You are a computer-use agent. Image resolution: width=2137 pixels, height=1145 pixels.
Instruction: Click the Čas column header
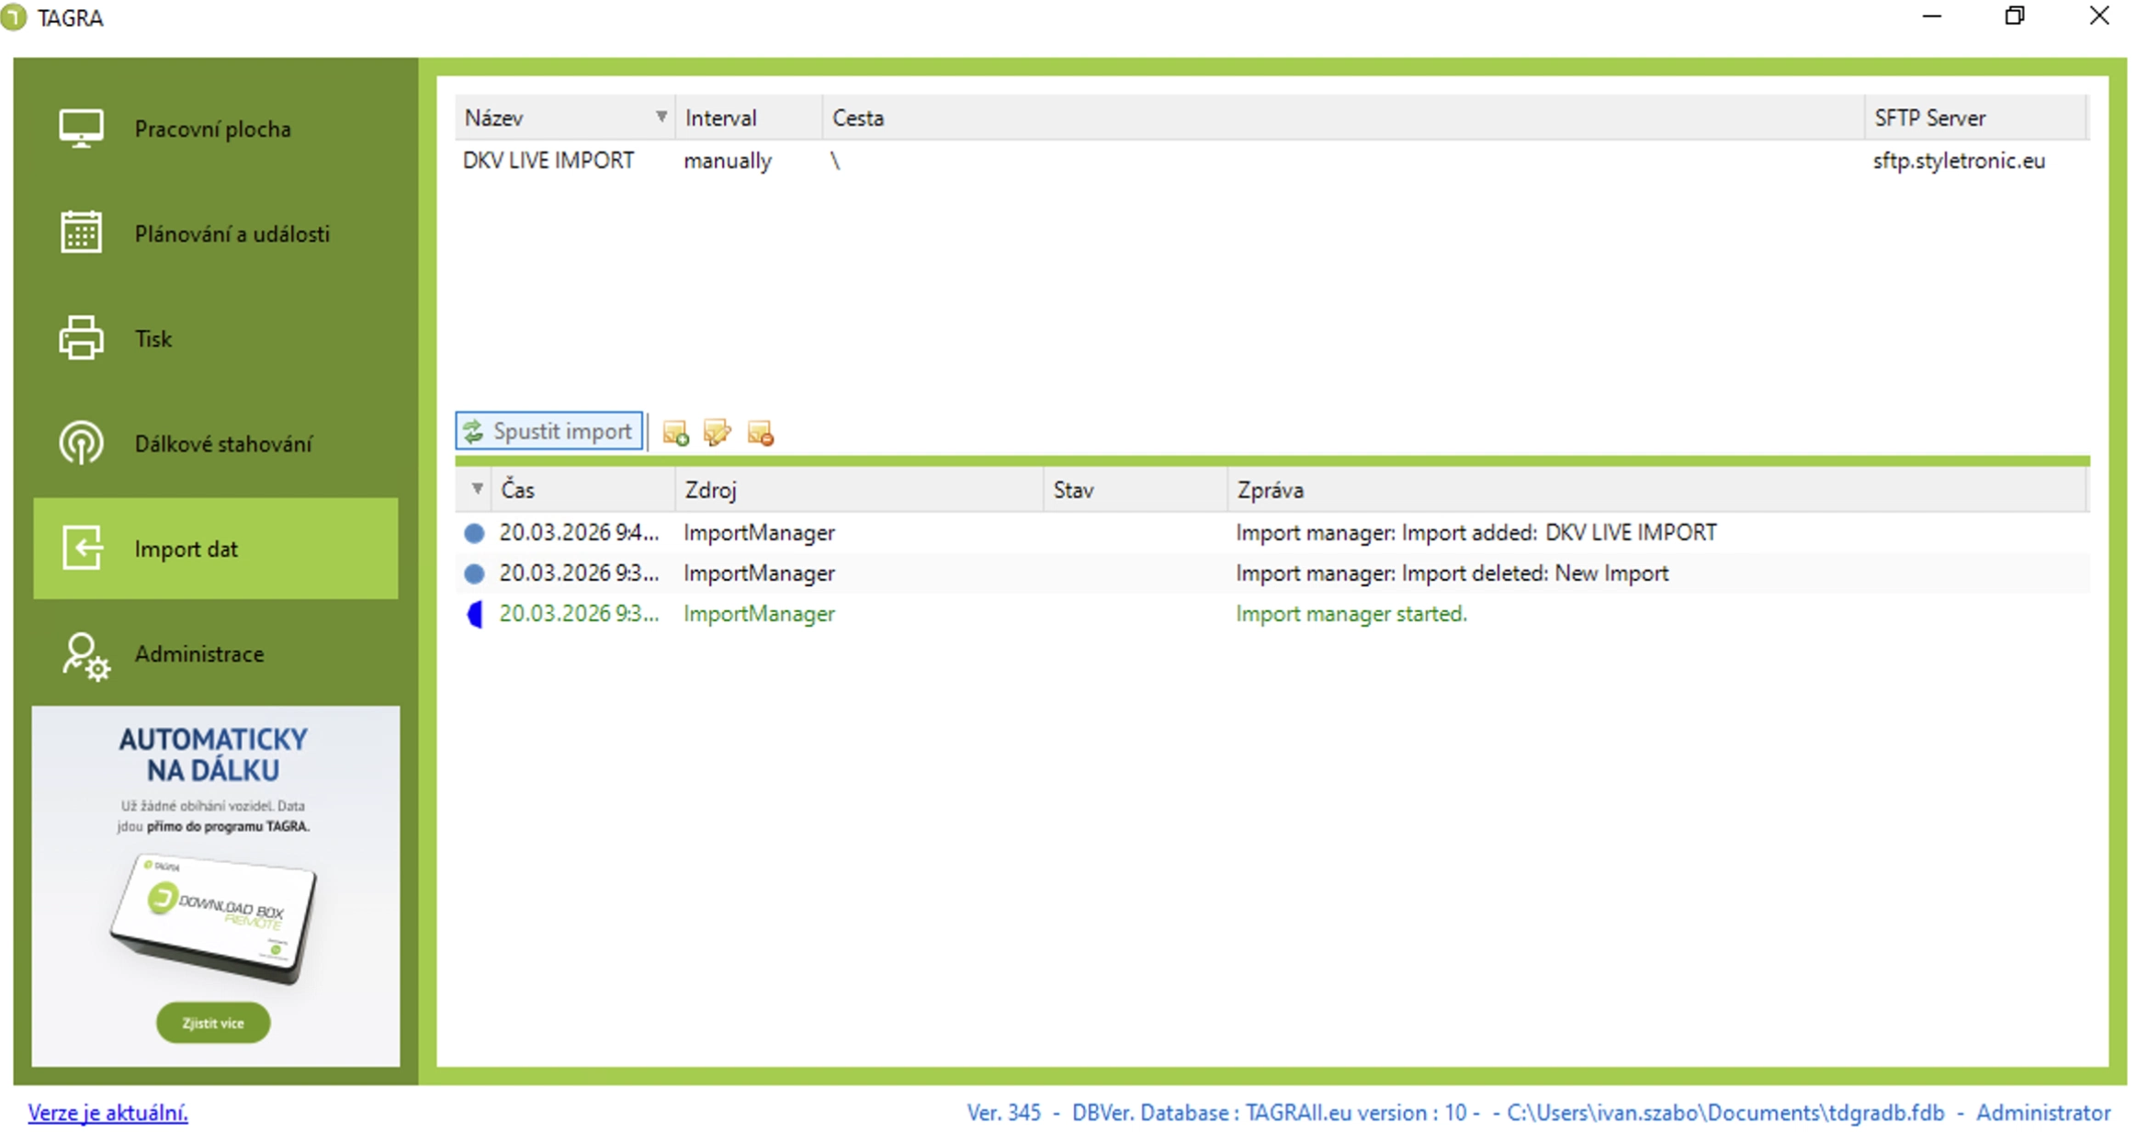pos(583,490)
